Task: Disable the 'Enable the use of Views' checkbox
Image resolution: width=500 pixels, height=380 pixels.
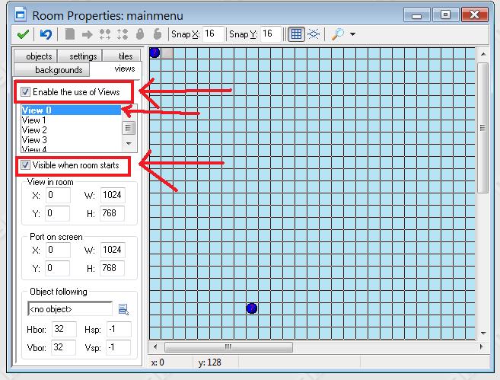Action: (26, 92)
